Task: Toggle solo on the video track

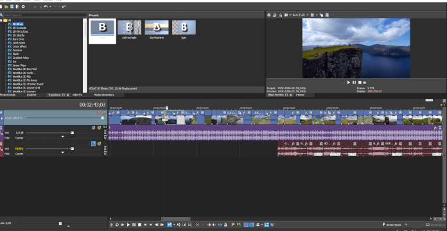Action: pyautogui.click(x=104, y=113)
